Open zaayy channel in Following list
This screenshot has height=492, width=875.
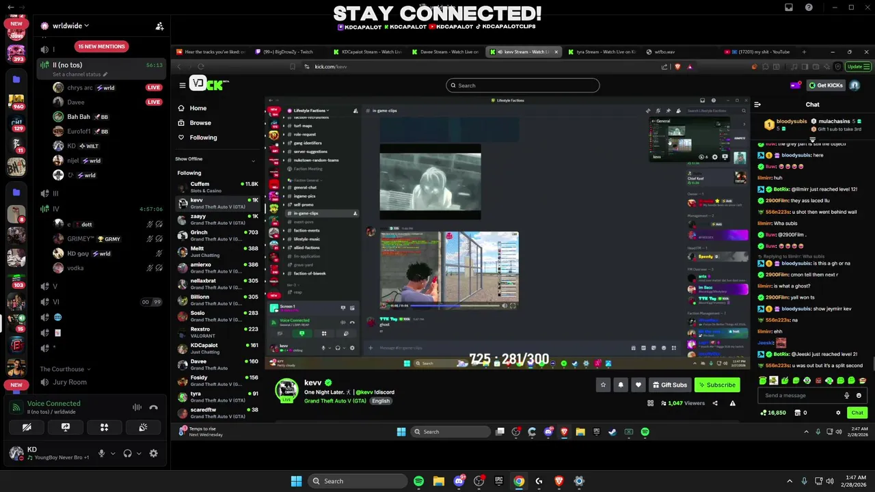(x=217, y=219)
